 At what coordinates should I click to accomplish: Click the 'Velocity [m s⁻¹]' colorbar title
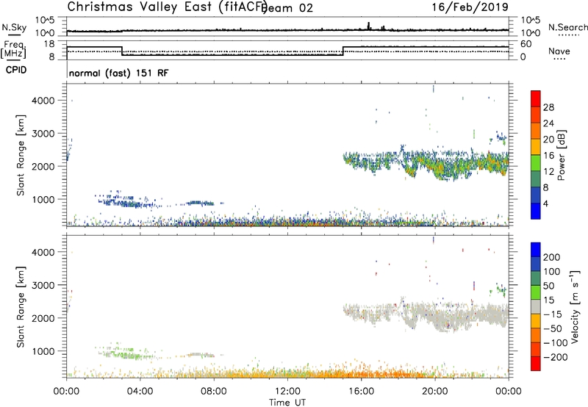point(575,306)
